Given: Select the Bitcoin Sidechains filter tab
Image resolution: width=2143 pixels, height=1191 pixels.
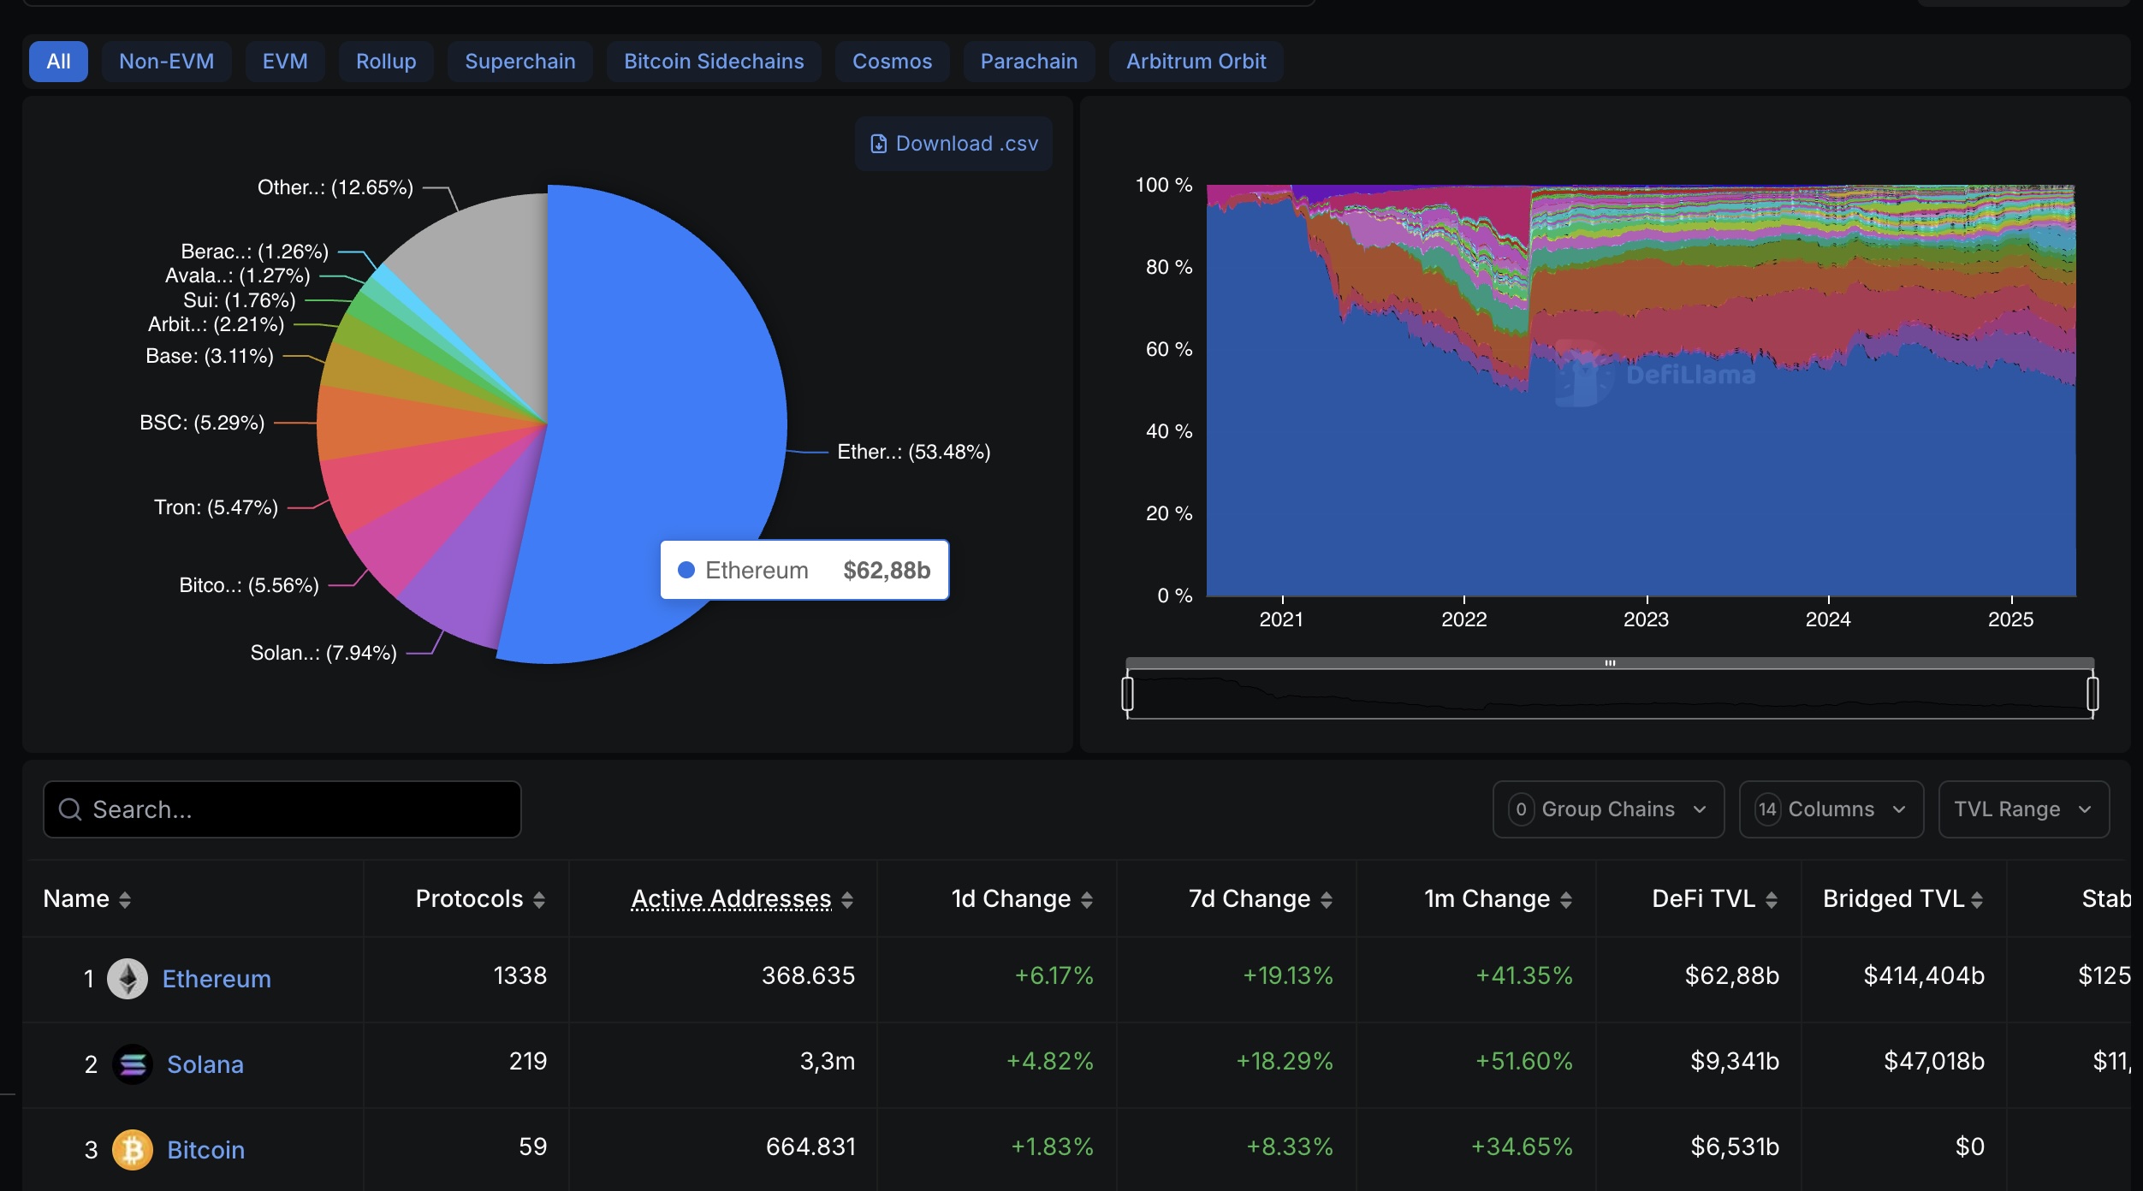Looking at the screenshot, I should 714,62.
